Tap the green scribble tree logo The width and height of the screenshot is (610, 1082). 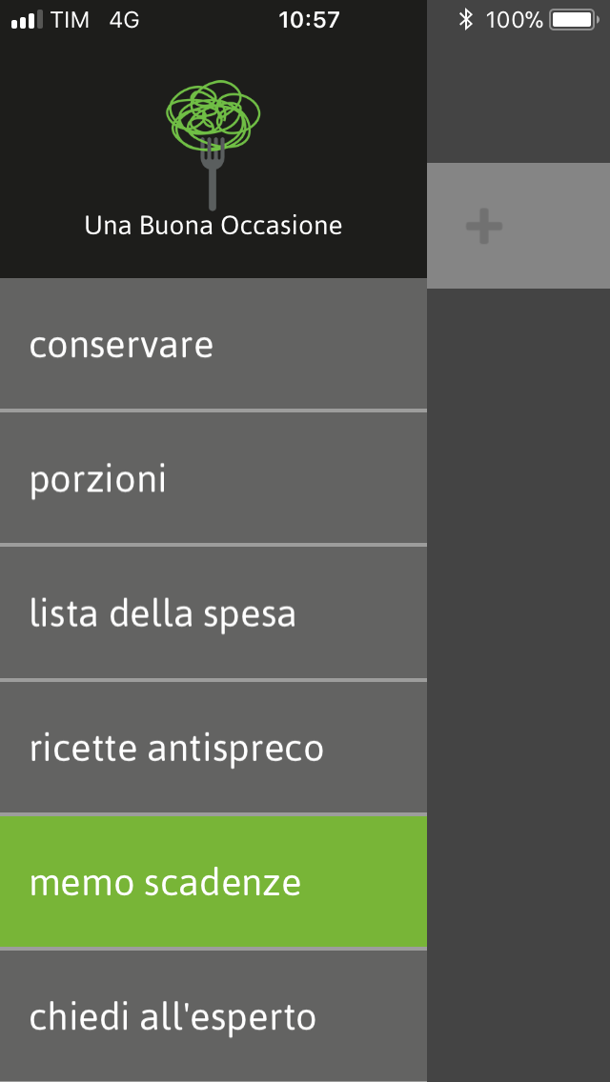tap(213, 116)
